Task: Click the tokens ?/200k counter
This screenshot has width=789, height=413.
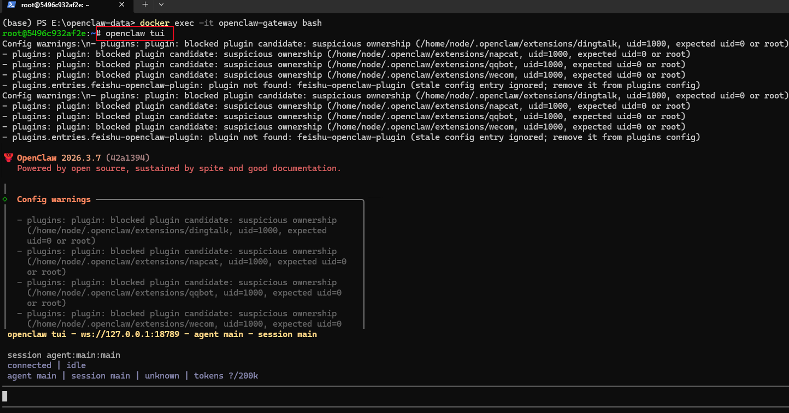Action: (x=226, y=376)
